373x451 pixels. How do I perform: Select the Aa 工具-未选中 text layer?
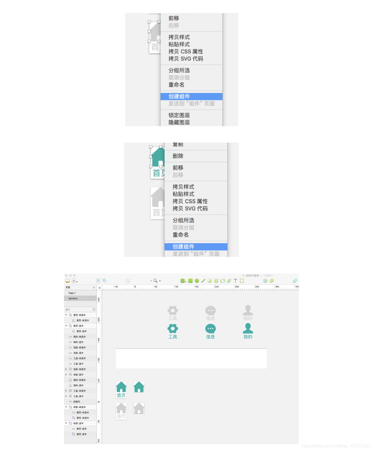point(80,358)
